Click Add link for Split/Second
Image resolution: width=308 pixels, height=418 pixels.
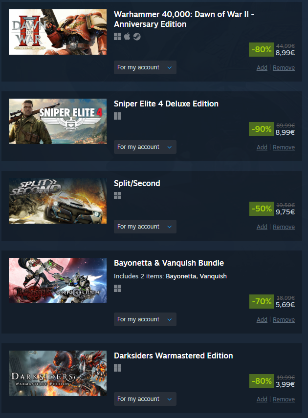pos(262,227)
